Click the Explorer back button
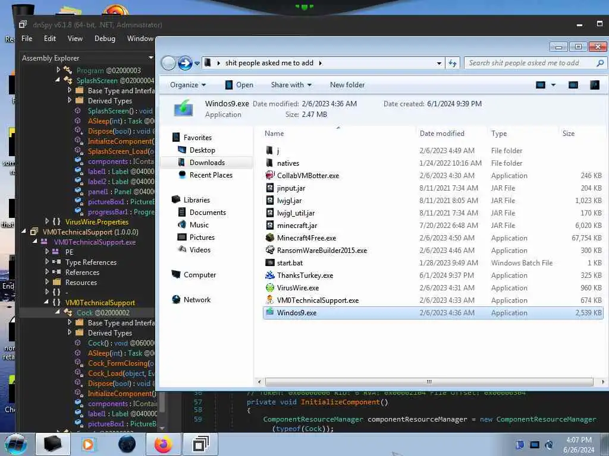The height and width of the screenshot is (456, 609). tap(168, 63)
